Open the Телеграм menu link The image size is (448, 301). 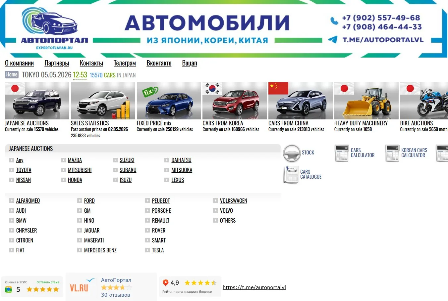[125, 63]
